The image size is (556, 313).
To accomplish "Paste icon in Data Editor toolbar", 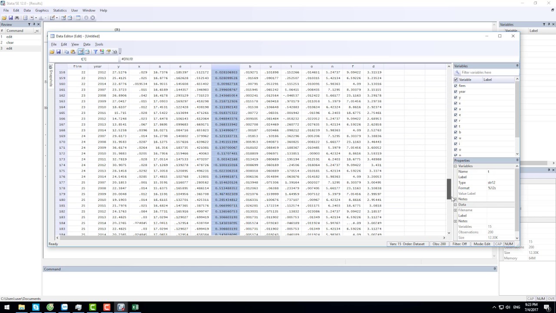I will pos(73,52).
